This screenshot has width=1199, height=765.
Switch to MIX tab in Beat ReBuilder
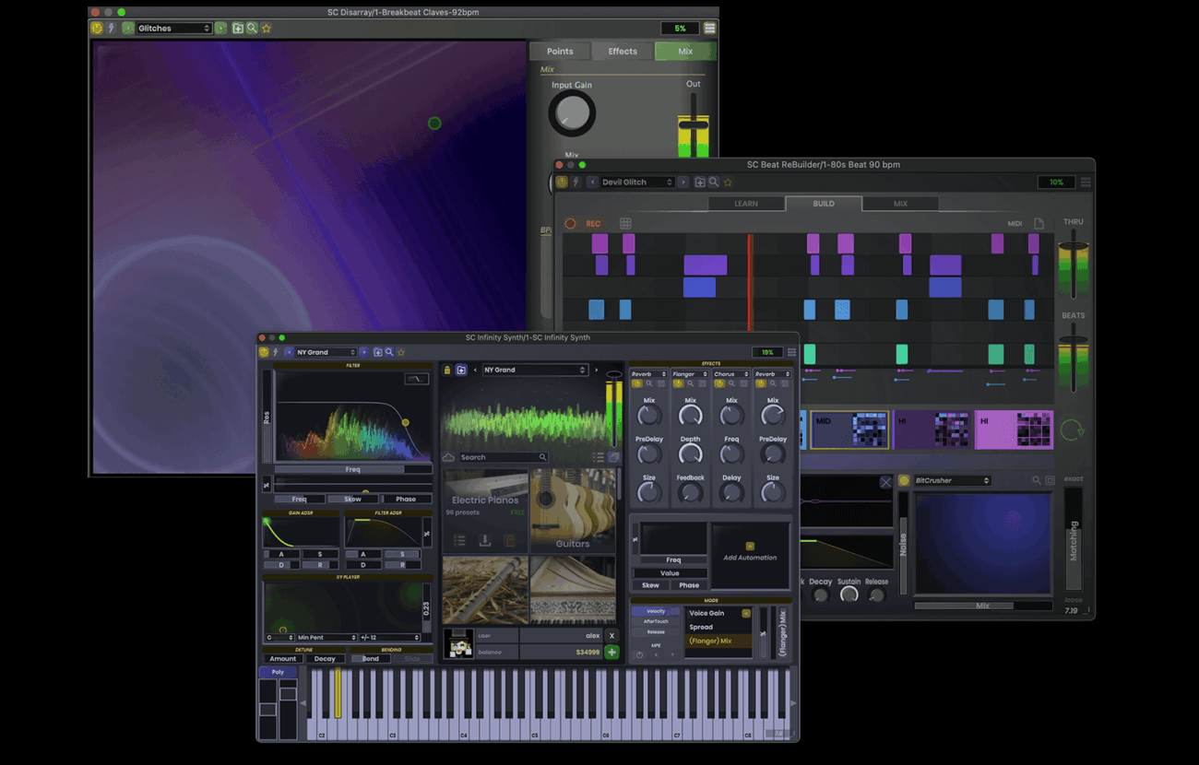(x=900, y=204)
